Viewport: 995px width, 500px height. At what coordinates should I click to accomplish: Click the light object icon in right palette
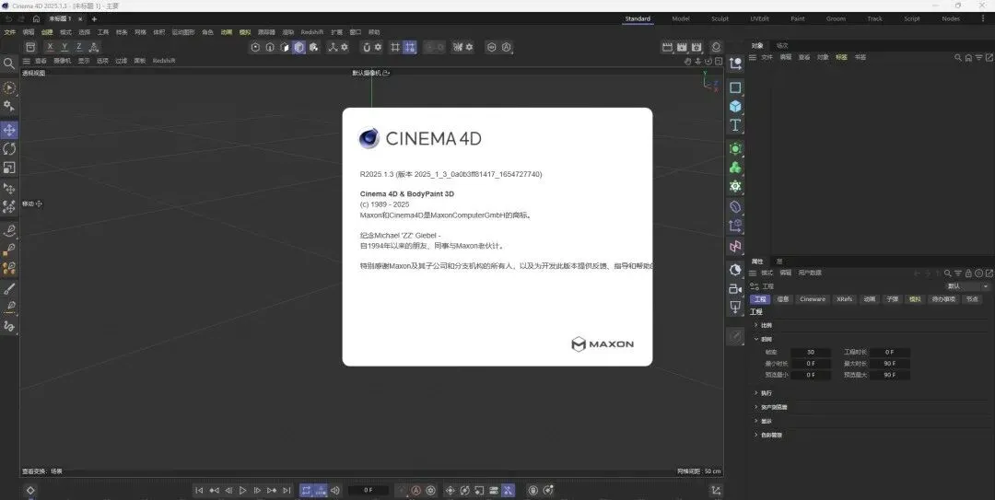pyautogui.click(x=735, y=270)
